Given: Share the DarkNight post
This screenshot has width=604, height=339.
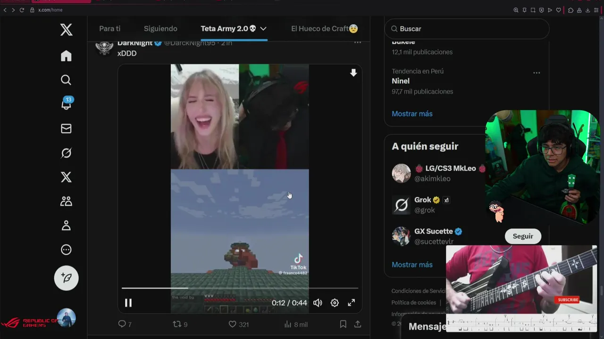Looking at the screenshot, I should (x=358, y=324).
